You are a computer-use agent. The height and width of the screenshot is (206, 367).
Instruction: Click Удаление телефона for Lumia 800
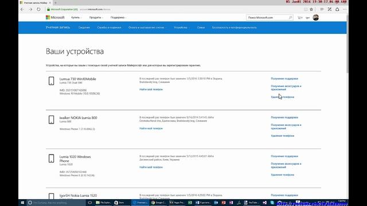283,136
